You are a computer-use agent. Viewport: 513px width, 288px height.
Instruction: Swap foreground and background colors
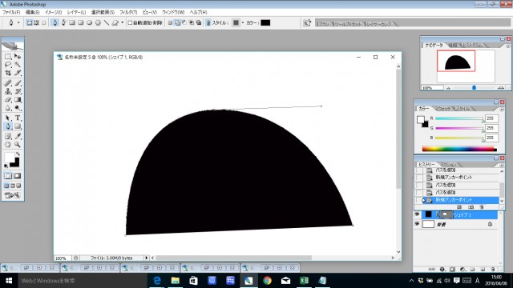pos(18,154)
